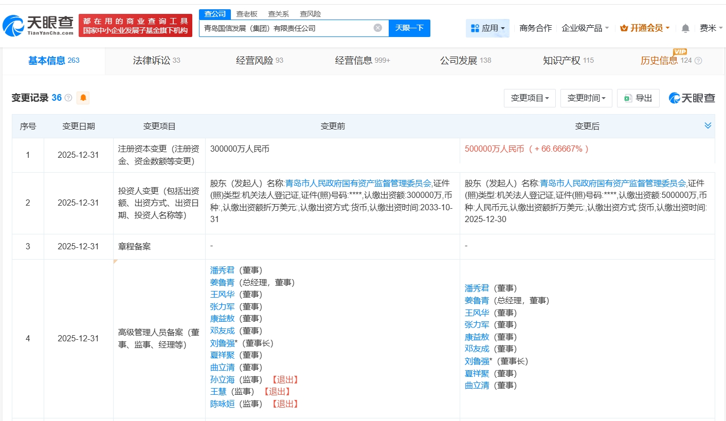Click the crown icon on 开通会员
Viewport: 726px width, 421px height.
click(x=625, y=28)
